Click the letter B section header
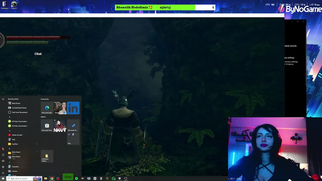 [x=10, y=149]
